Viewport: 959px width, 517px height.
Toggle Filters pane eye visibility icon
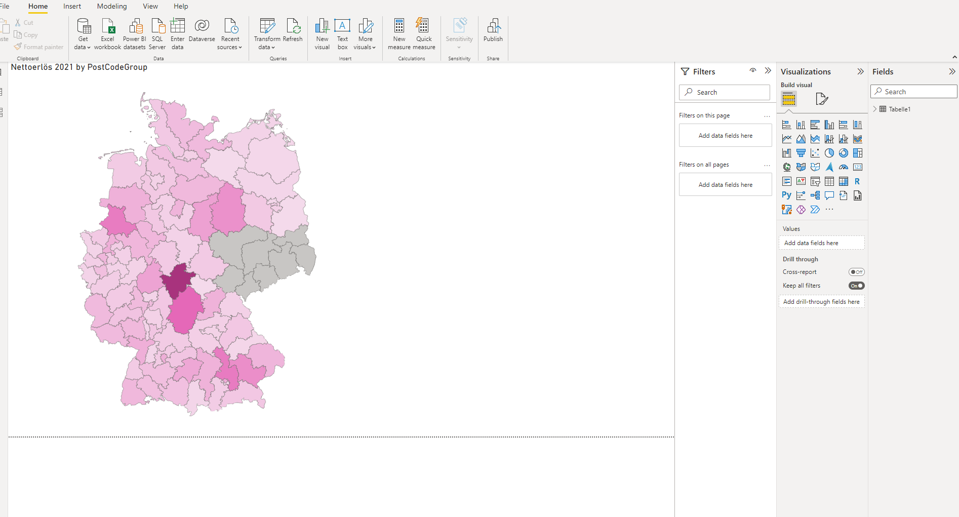[753, 70]
